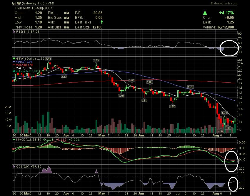This screenshot has height=196, width=250.
Task: Click the green line marker before MACD(12,26,9)
Action: 14,140
